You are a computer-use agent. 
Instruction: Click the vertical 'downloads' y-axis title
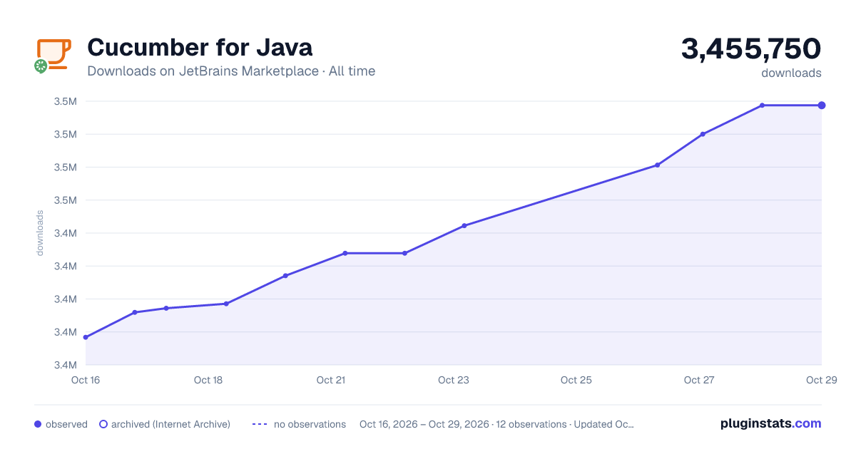[40, 233]
